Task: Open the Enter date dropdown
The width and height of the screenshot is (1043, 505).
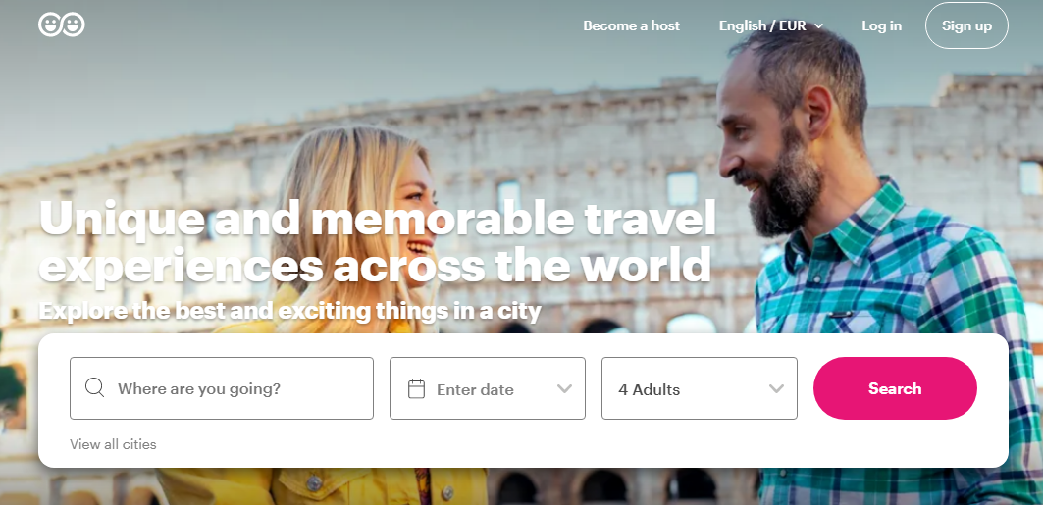Action: [488, 388]
